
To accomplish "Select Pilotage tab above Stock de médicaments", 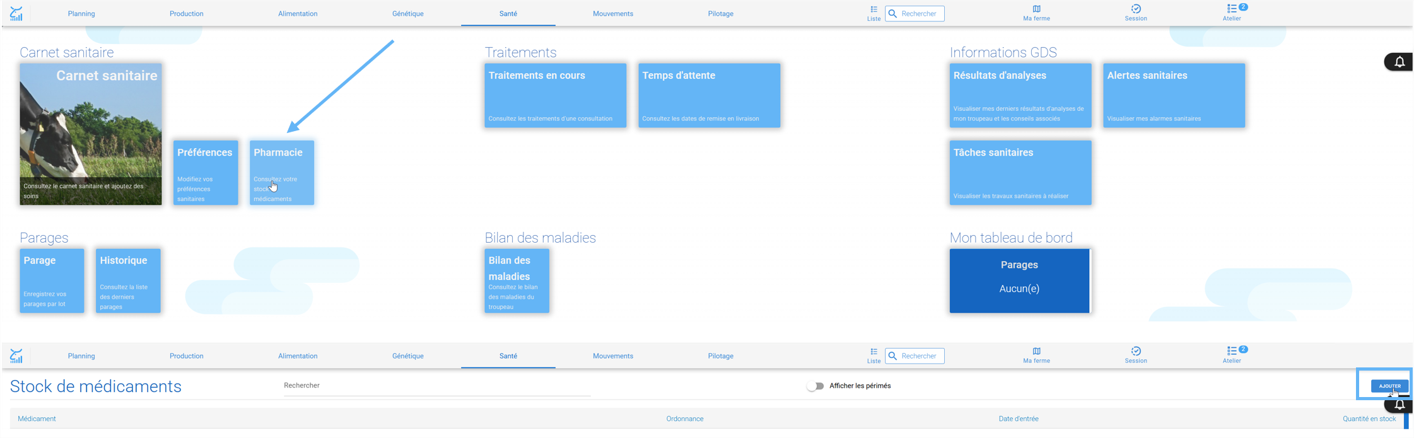I will point(721,355).
